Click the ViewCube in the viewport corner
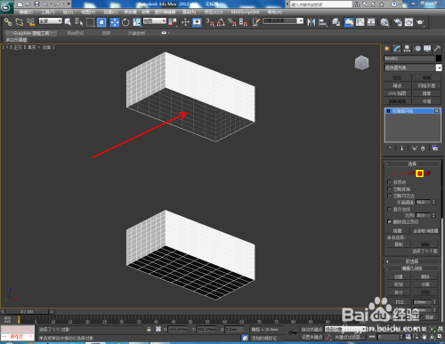Screen dimensions: 445x344 (361, 62)
